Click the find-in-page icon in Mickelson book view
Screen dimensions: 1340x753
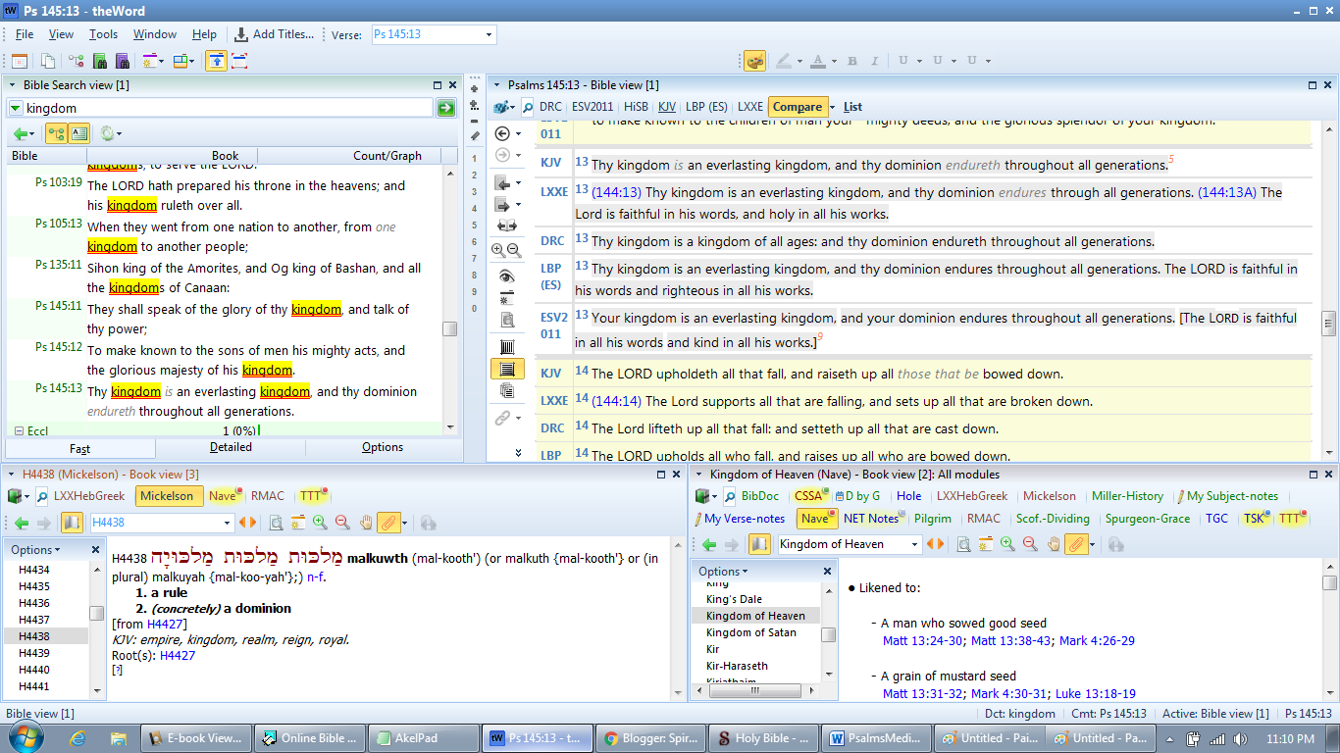click(x=277, y=523)
